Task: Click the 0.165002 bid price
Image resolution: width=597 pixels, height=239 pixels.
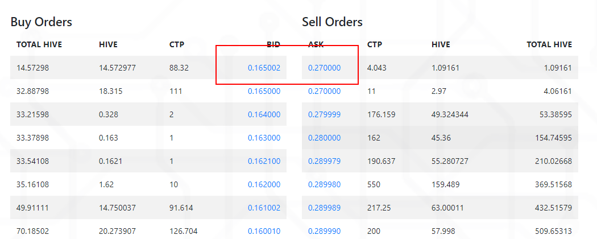Action: [x=264, y=68]
